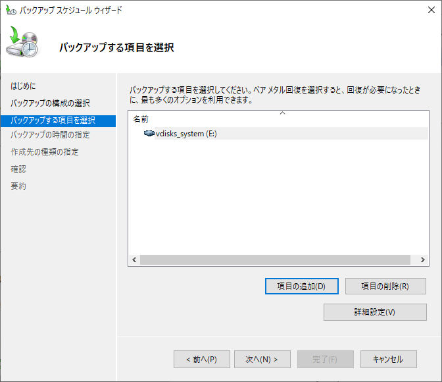Screen dimensions: 442x382
Task: Click the backup wizard title bar icon
Action: coord(11,10)
